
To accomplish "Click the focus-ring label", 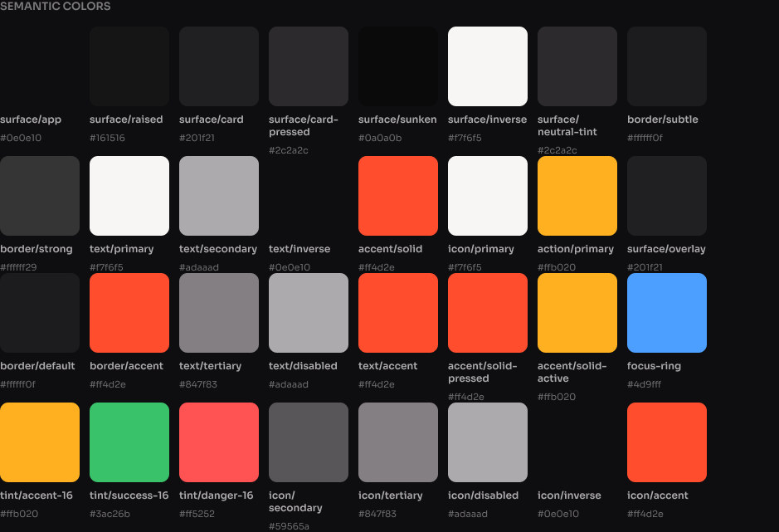I will coord(654,366).
